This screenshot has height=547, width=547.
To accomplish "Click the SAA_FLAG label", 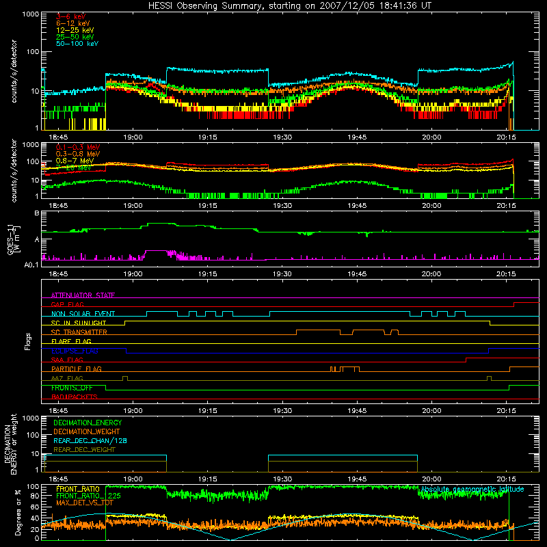I will pyautogui.click(x=67, y=360).
